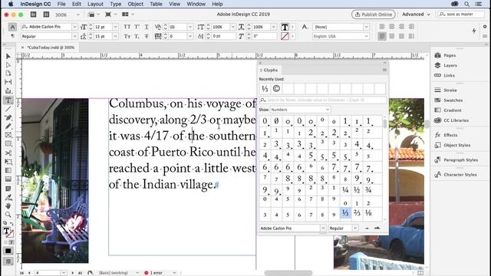Open Glyphs panel font Adobe Caslon Pro dropdown
Screen dimensions: 491x276
[323, 228]
